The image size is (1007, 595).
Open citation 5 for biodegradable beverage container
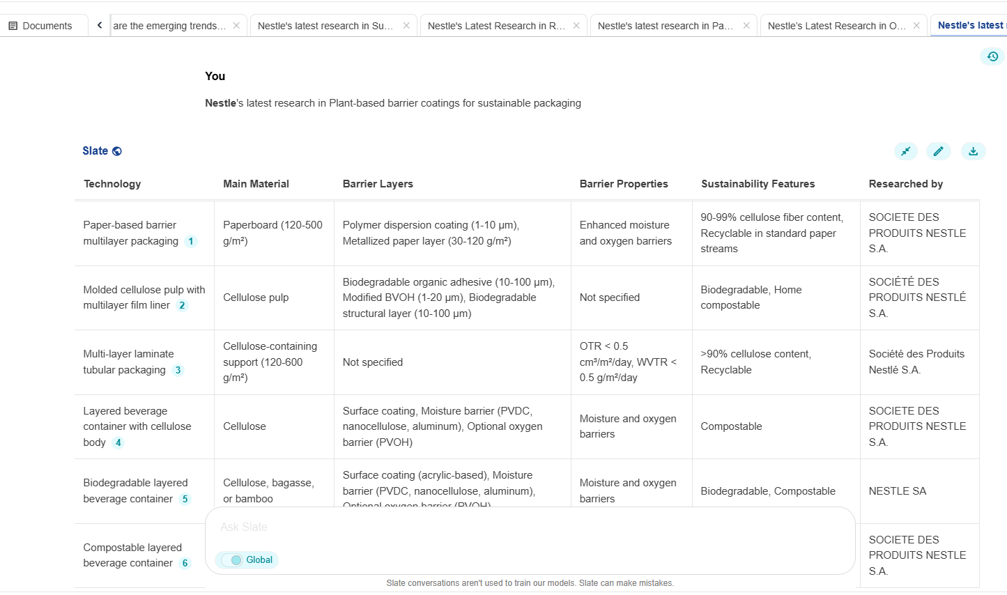click(185, 499)
